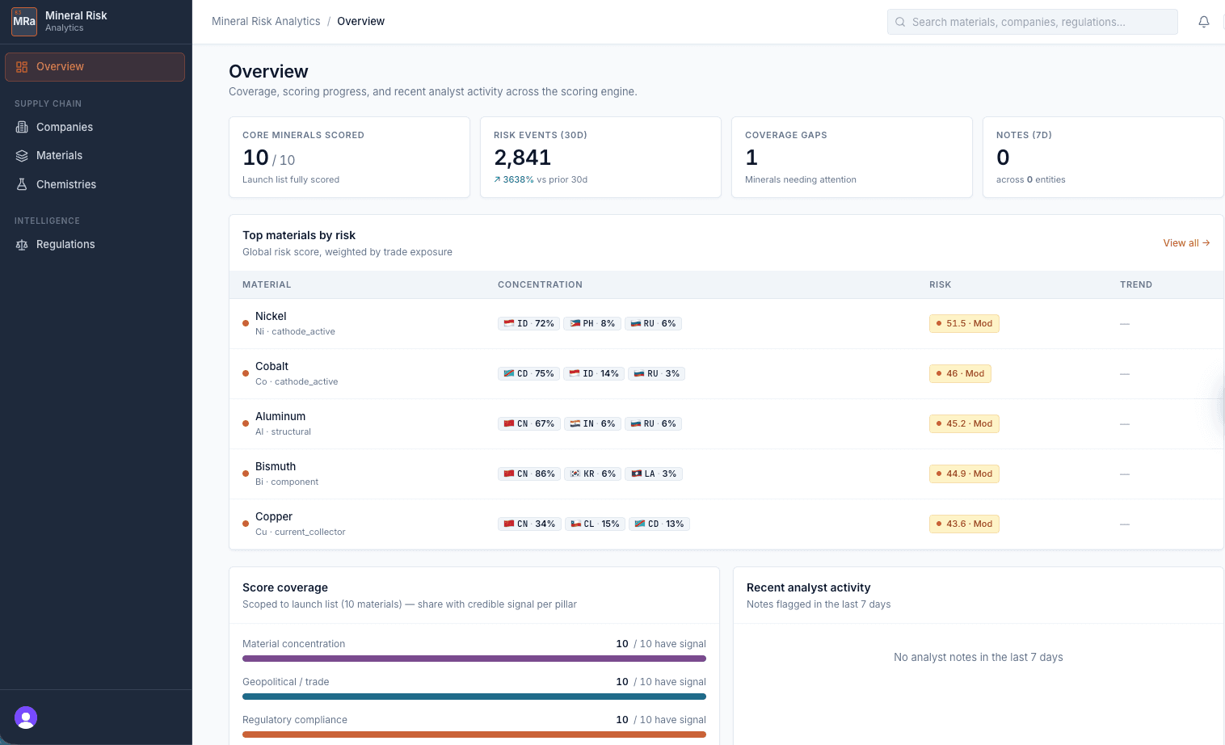
Task: Open the Risk Events (30D) card
Action: click(x=600, y=157)
